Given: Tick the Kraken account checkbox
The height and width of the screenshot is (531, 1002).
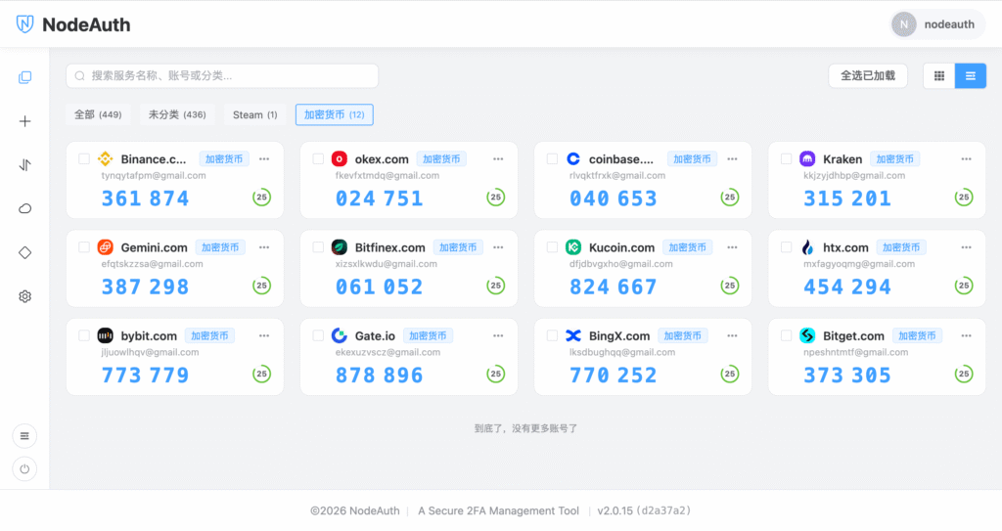Looking at the screenshot, I should [786, 158].
